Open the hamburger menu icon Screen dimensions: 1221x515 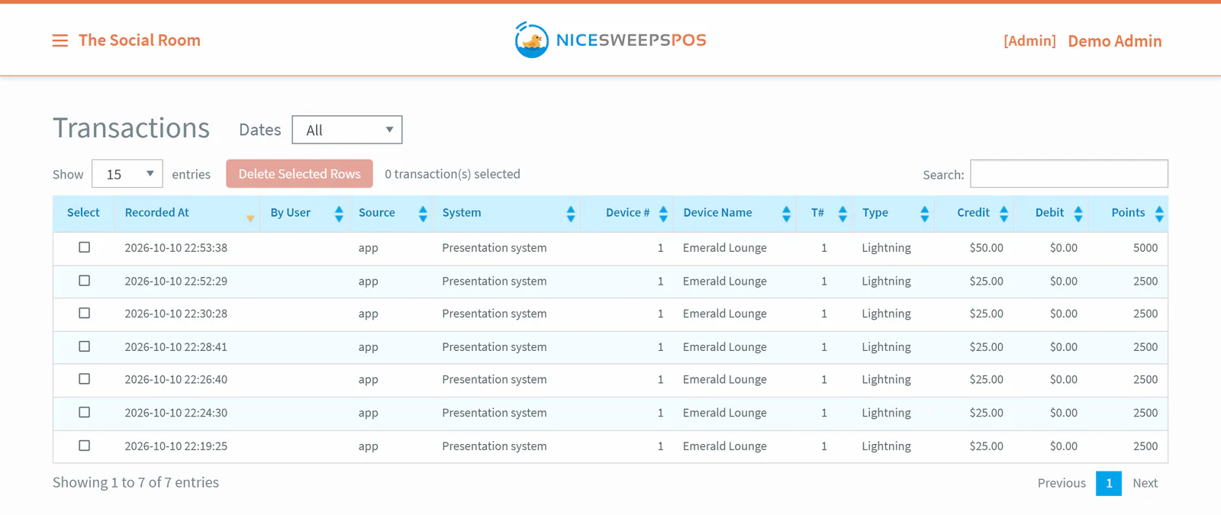pos(60,40)
